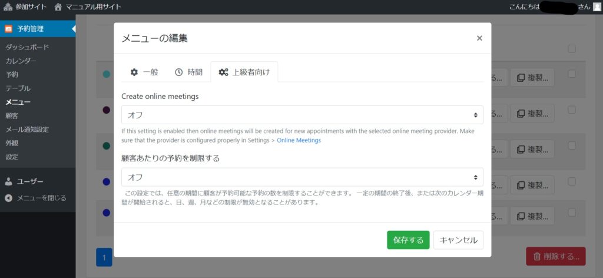Switch to the 一般 tab
The image size is (603, 278).
144,72
